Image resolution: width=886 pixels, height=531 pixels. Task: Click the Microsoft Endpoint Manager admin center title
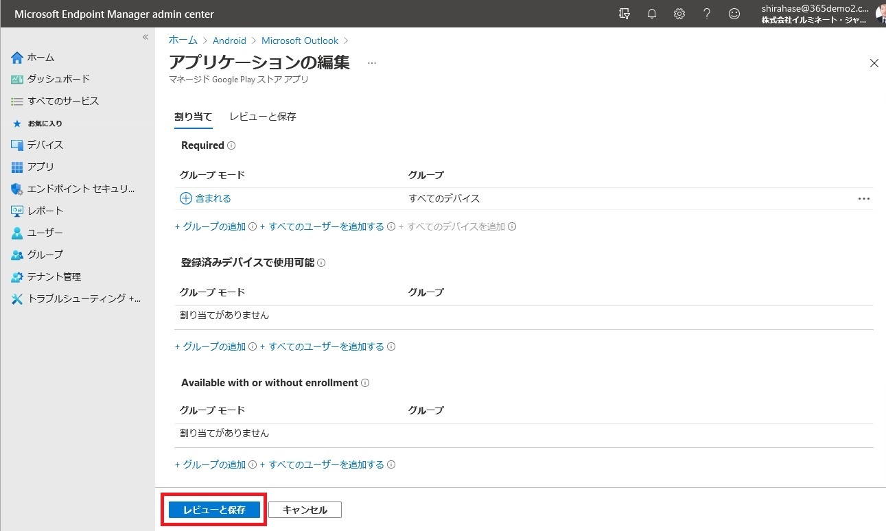point(114,14)
